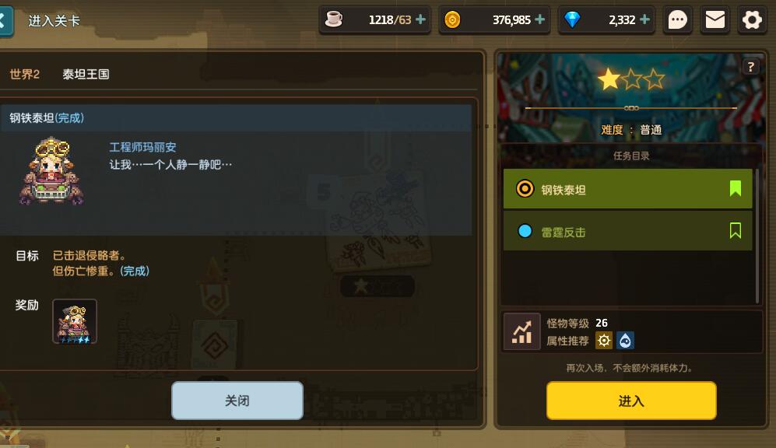776x448 pixels.
Task: Click the question mark help icon
Action: (751, 67)
